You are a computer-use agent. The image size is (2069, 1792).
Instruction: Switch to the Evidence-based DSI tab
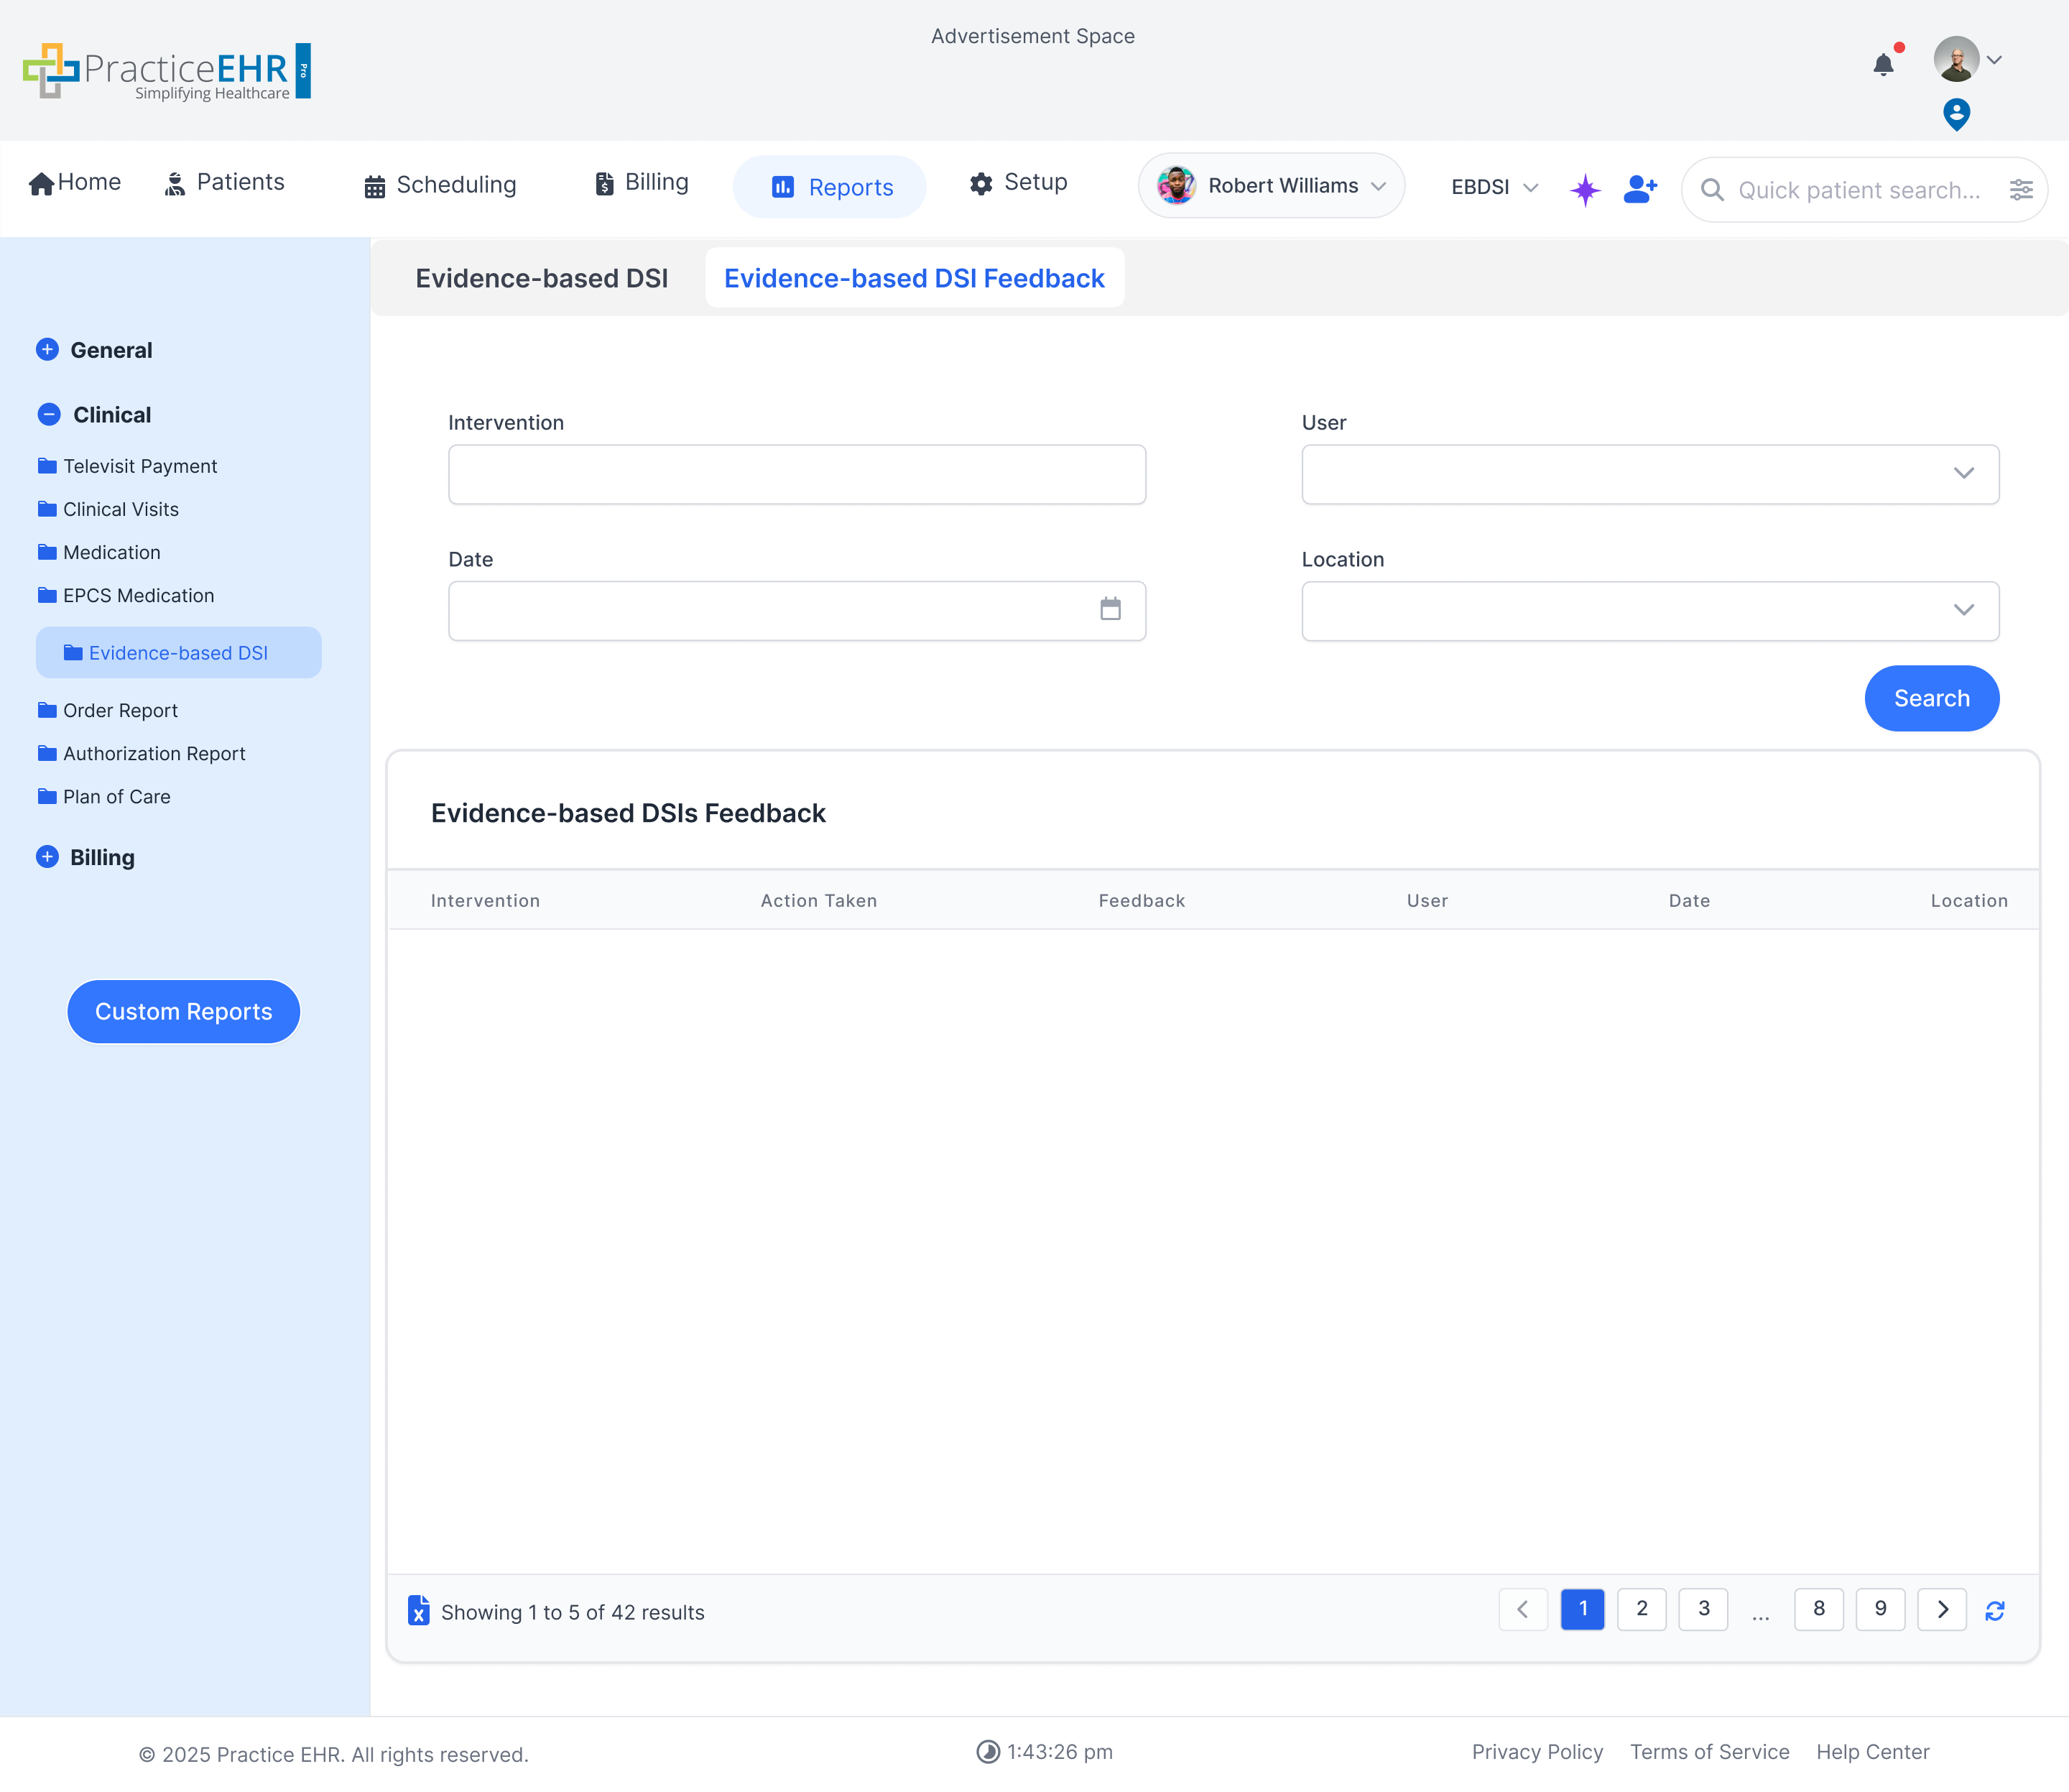tap(541, 278)
